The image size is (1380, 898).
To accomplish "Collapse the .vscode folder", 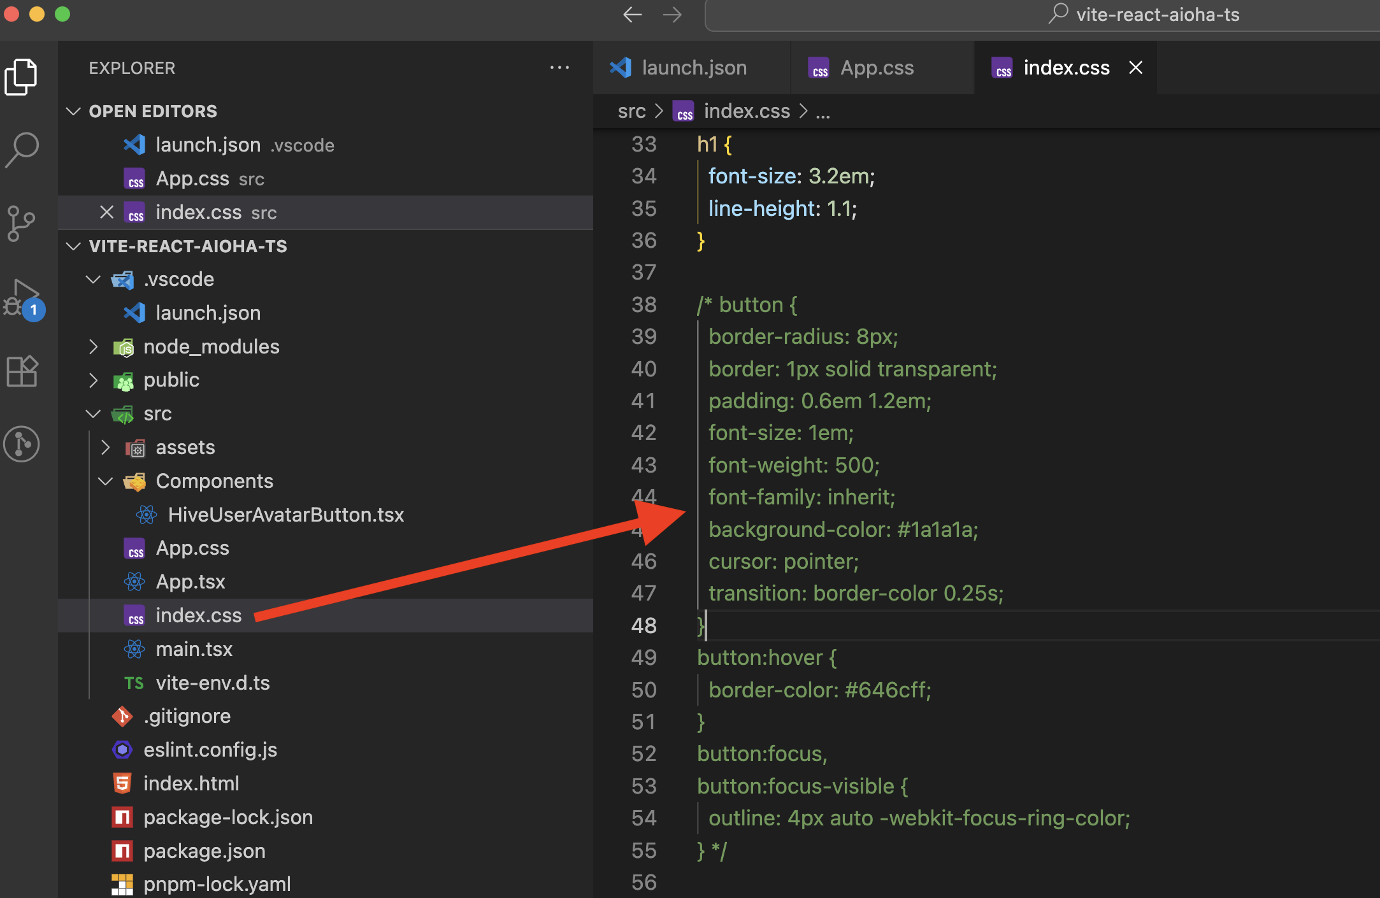I will click(x=93, y=280).
